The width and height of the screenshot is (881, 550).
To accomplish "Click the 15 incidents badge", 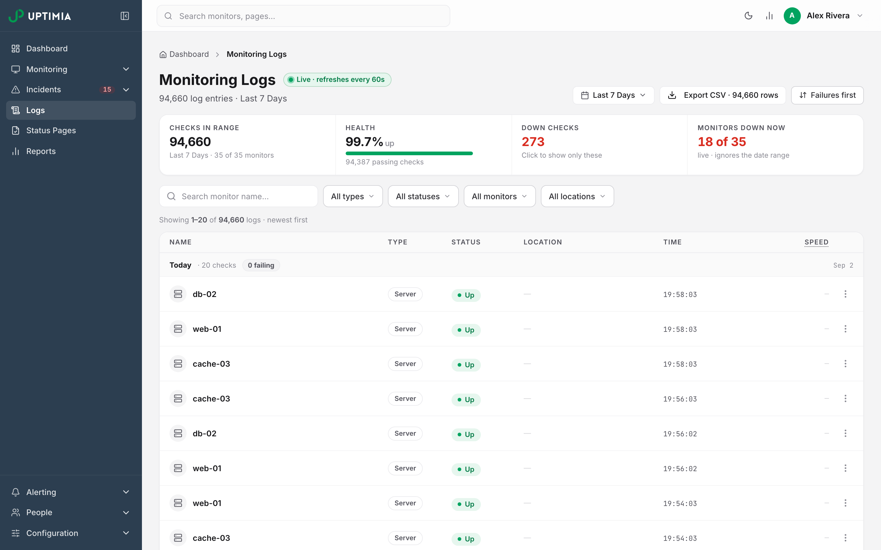I will click(107, 90).
